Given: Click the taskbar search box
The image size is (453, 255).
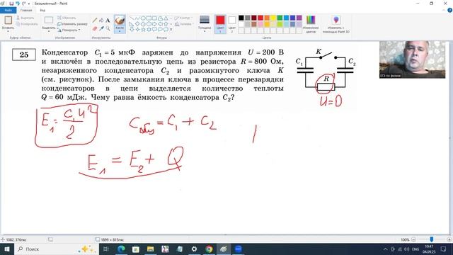Looking at the screenshot, I should 57,249.
